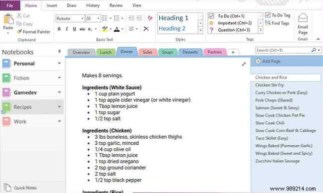
Task: Open subscript options dropdown arrow
Action: point(95,29)
